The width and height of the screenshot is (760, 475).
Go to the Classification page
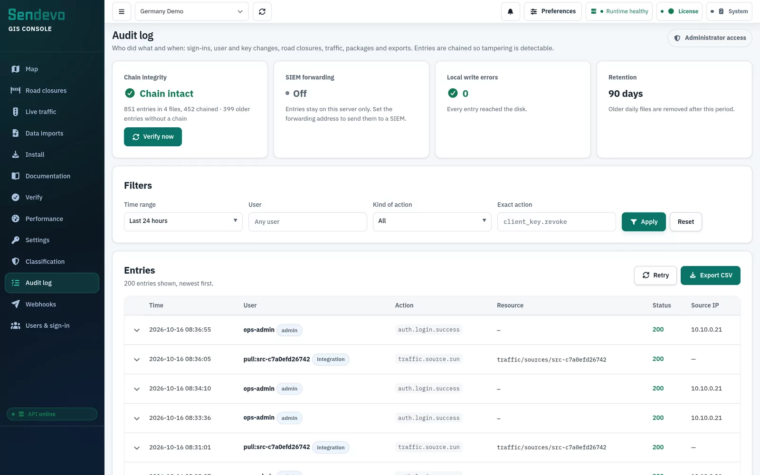[x=52, y=261]
